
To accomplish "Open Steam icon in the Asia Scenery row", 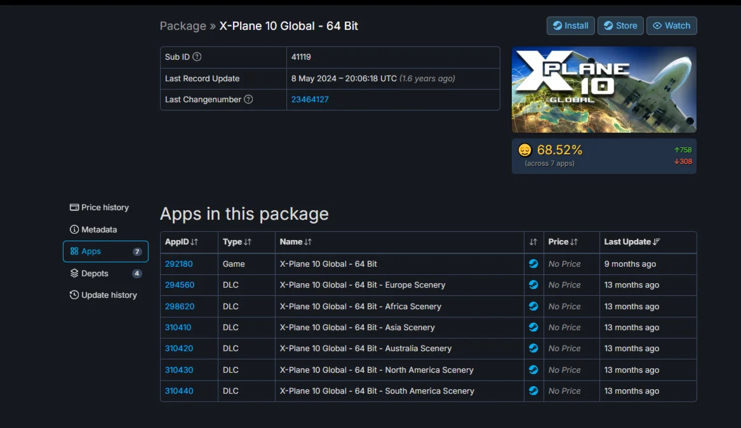I will pyautogui.click(x=533, y=327).
